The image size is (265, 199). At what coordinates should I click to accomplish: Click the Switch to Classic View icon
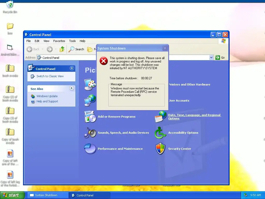coord(33,76)
